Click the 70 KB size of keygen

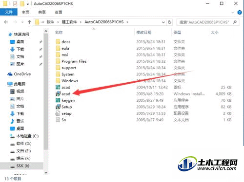[226, 100]
